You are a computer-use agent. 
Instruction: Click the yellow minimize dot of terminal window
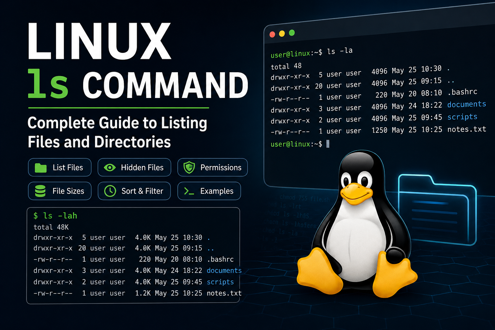(282, 34)
